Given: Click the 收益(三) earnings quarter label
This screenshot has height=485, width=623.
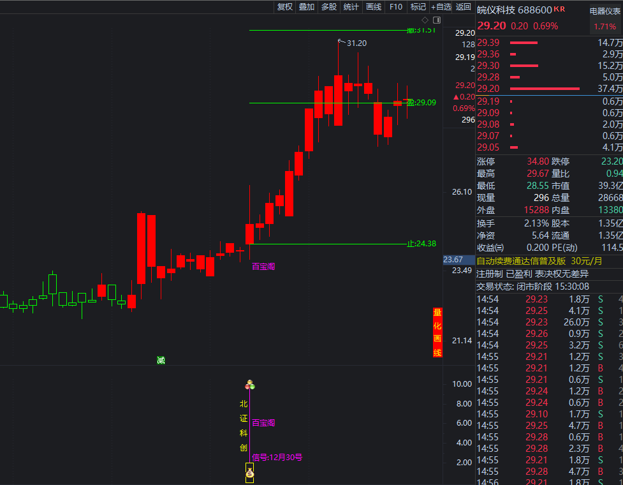Looking at the screenshot, I should click(x=490, y=247).
